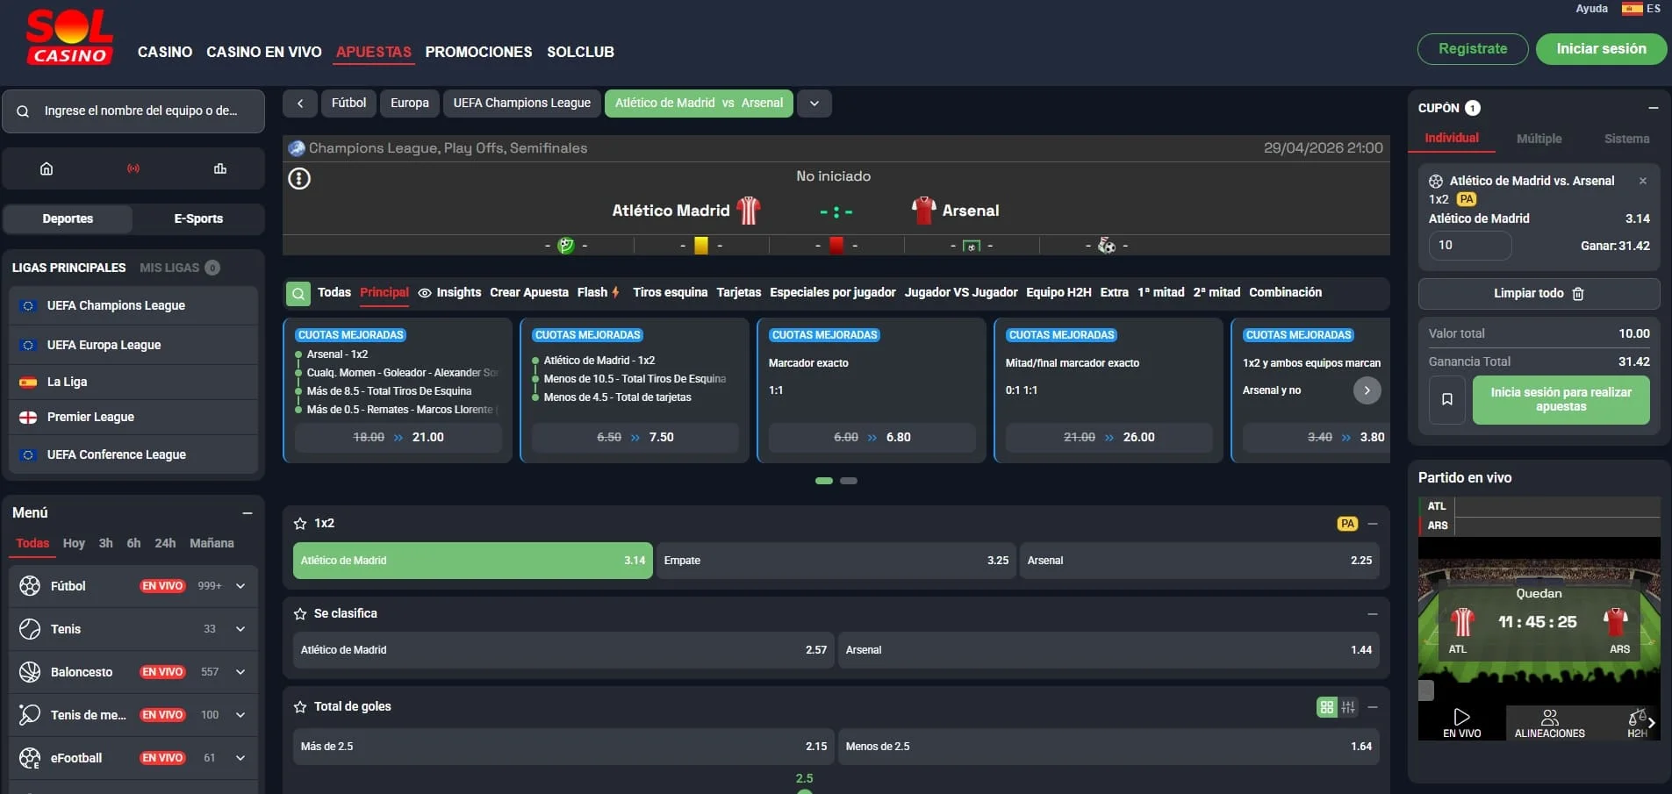Screen dimensions: 1672x794
Task: Click coupon info icon next to CUPÓN
Action: point(1473,108)
